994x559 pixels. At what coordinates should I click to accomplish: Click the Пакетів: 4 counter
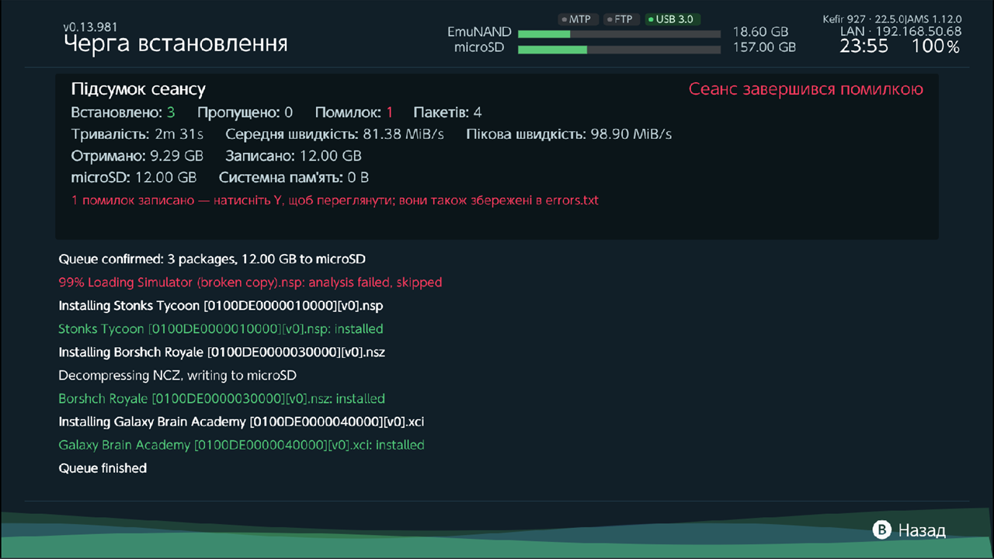point(447,113)
